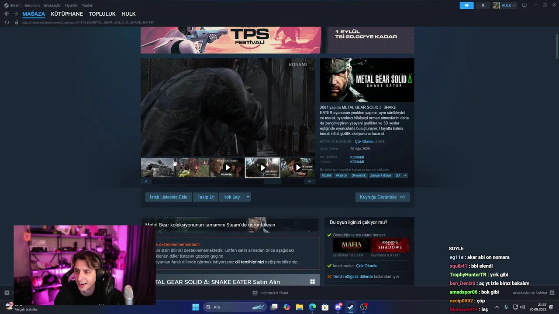The width and height of the screenshot is (559, 314).
Task: Select the Zengin Hikâye tag
Action: coord(381,175)
